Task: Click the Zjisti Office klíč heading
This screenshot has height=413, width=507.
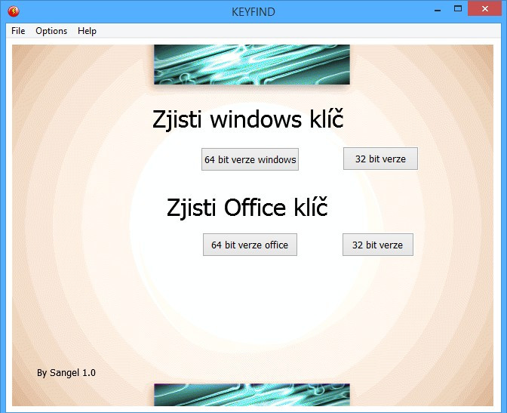Action: tap(247, 207)
